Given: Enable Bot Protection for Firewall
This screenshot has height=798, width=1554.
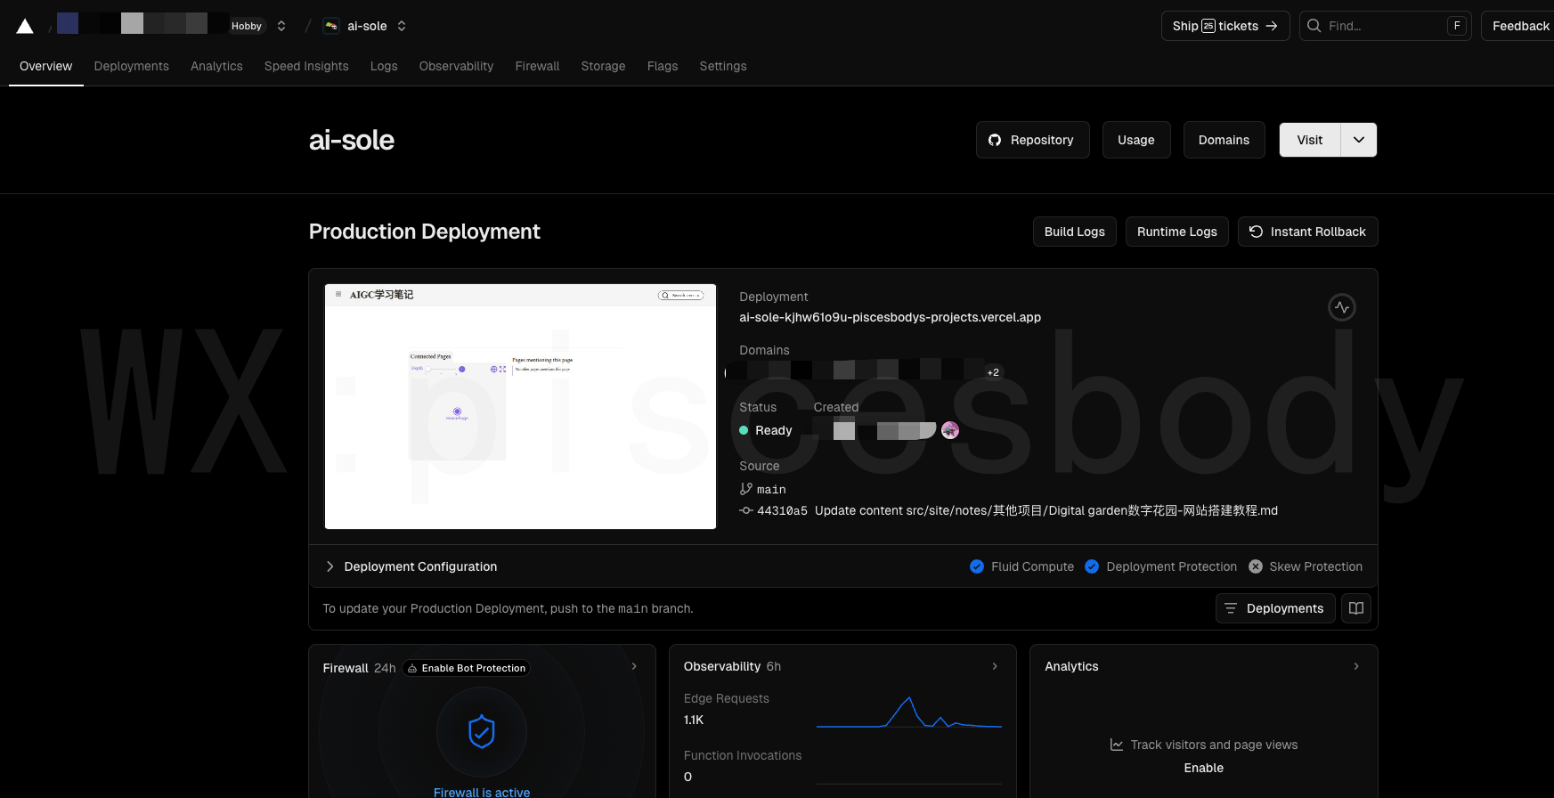Looking at the screenshot, I should (466, 668).
